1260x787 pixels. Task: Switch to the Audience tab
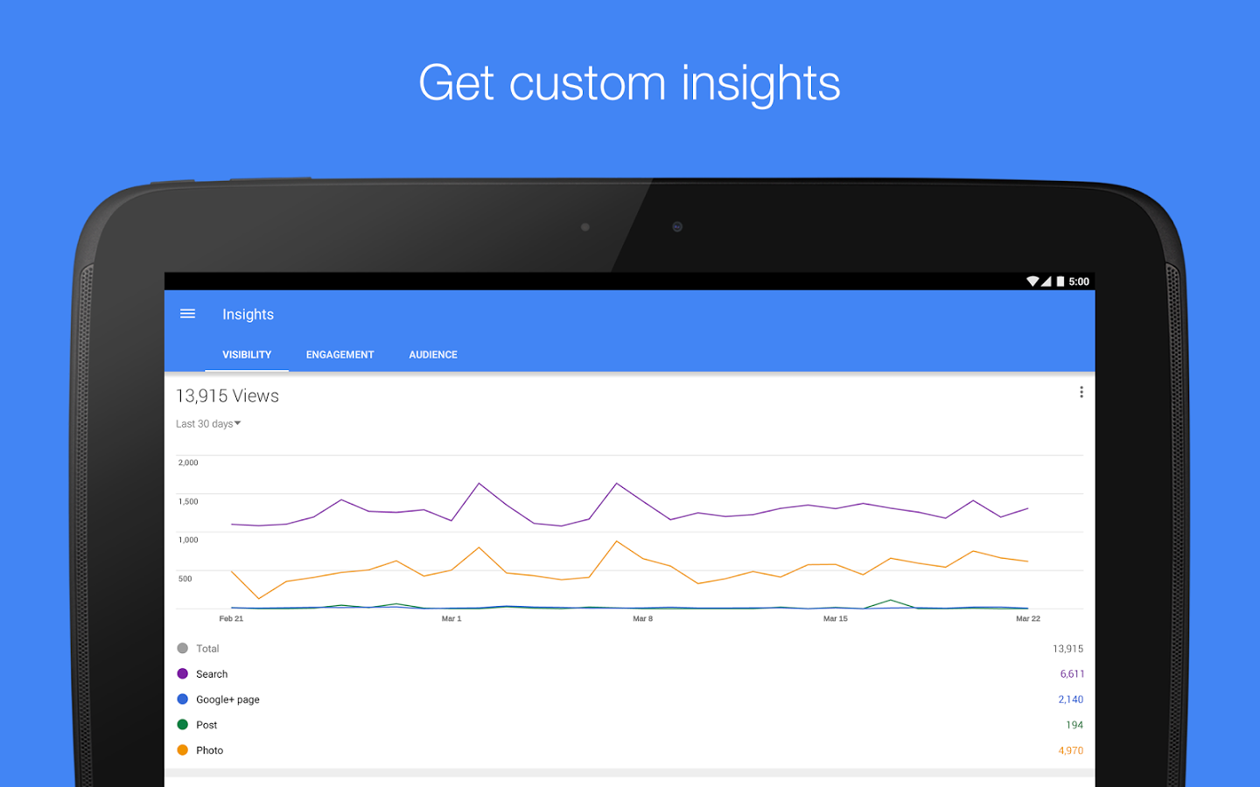point(433,354)
